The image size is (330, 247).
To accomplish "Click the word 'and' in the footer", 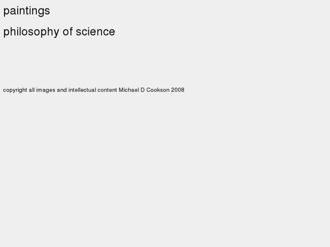I will [62, 90].
